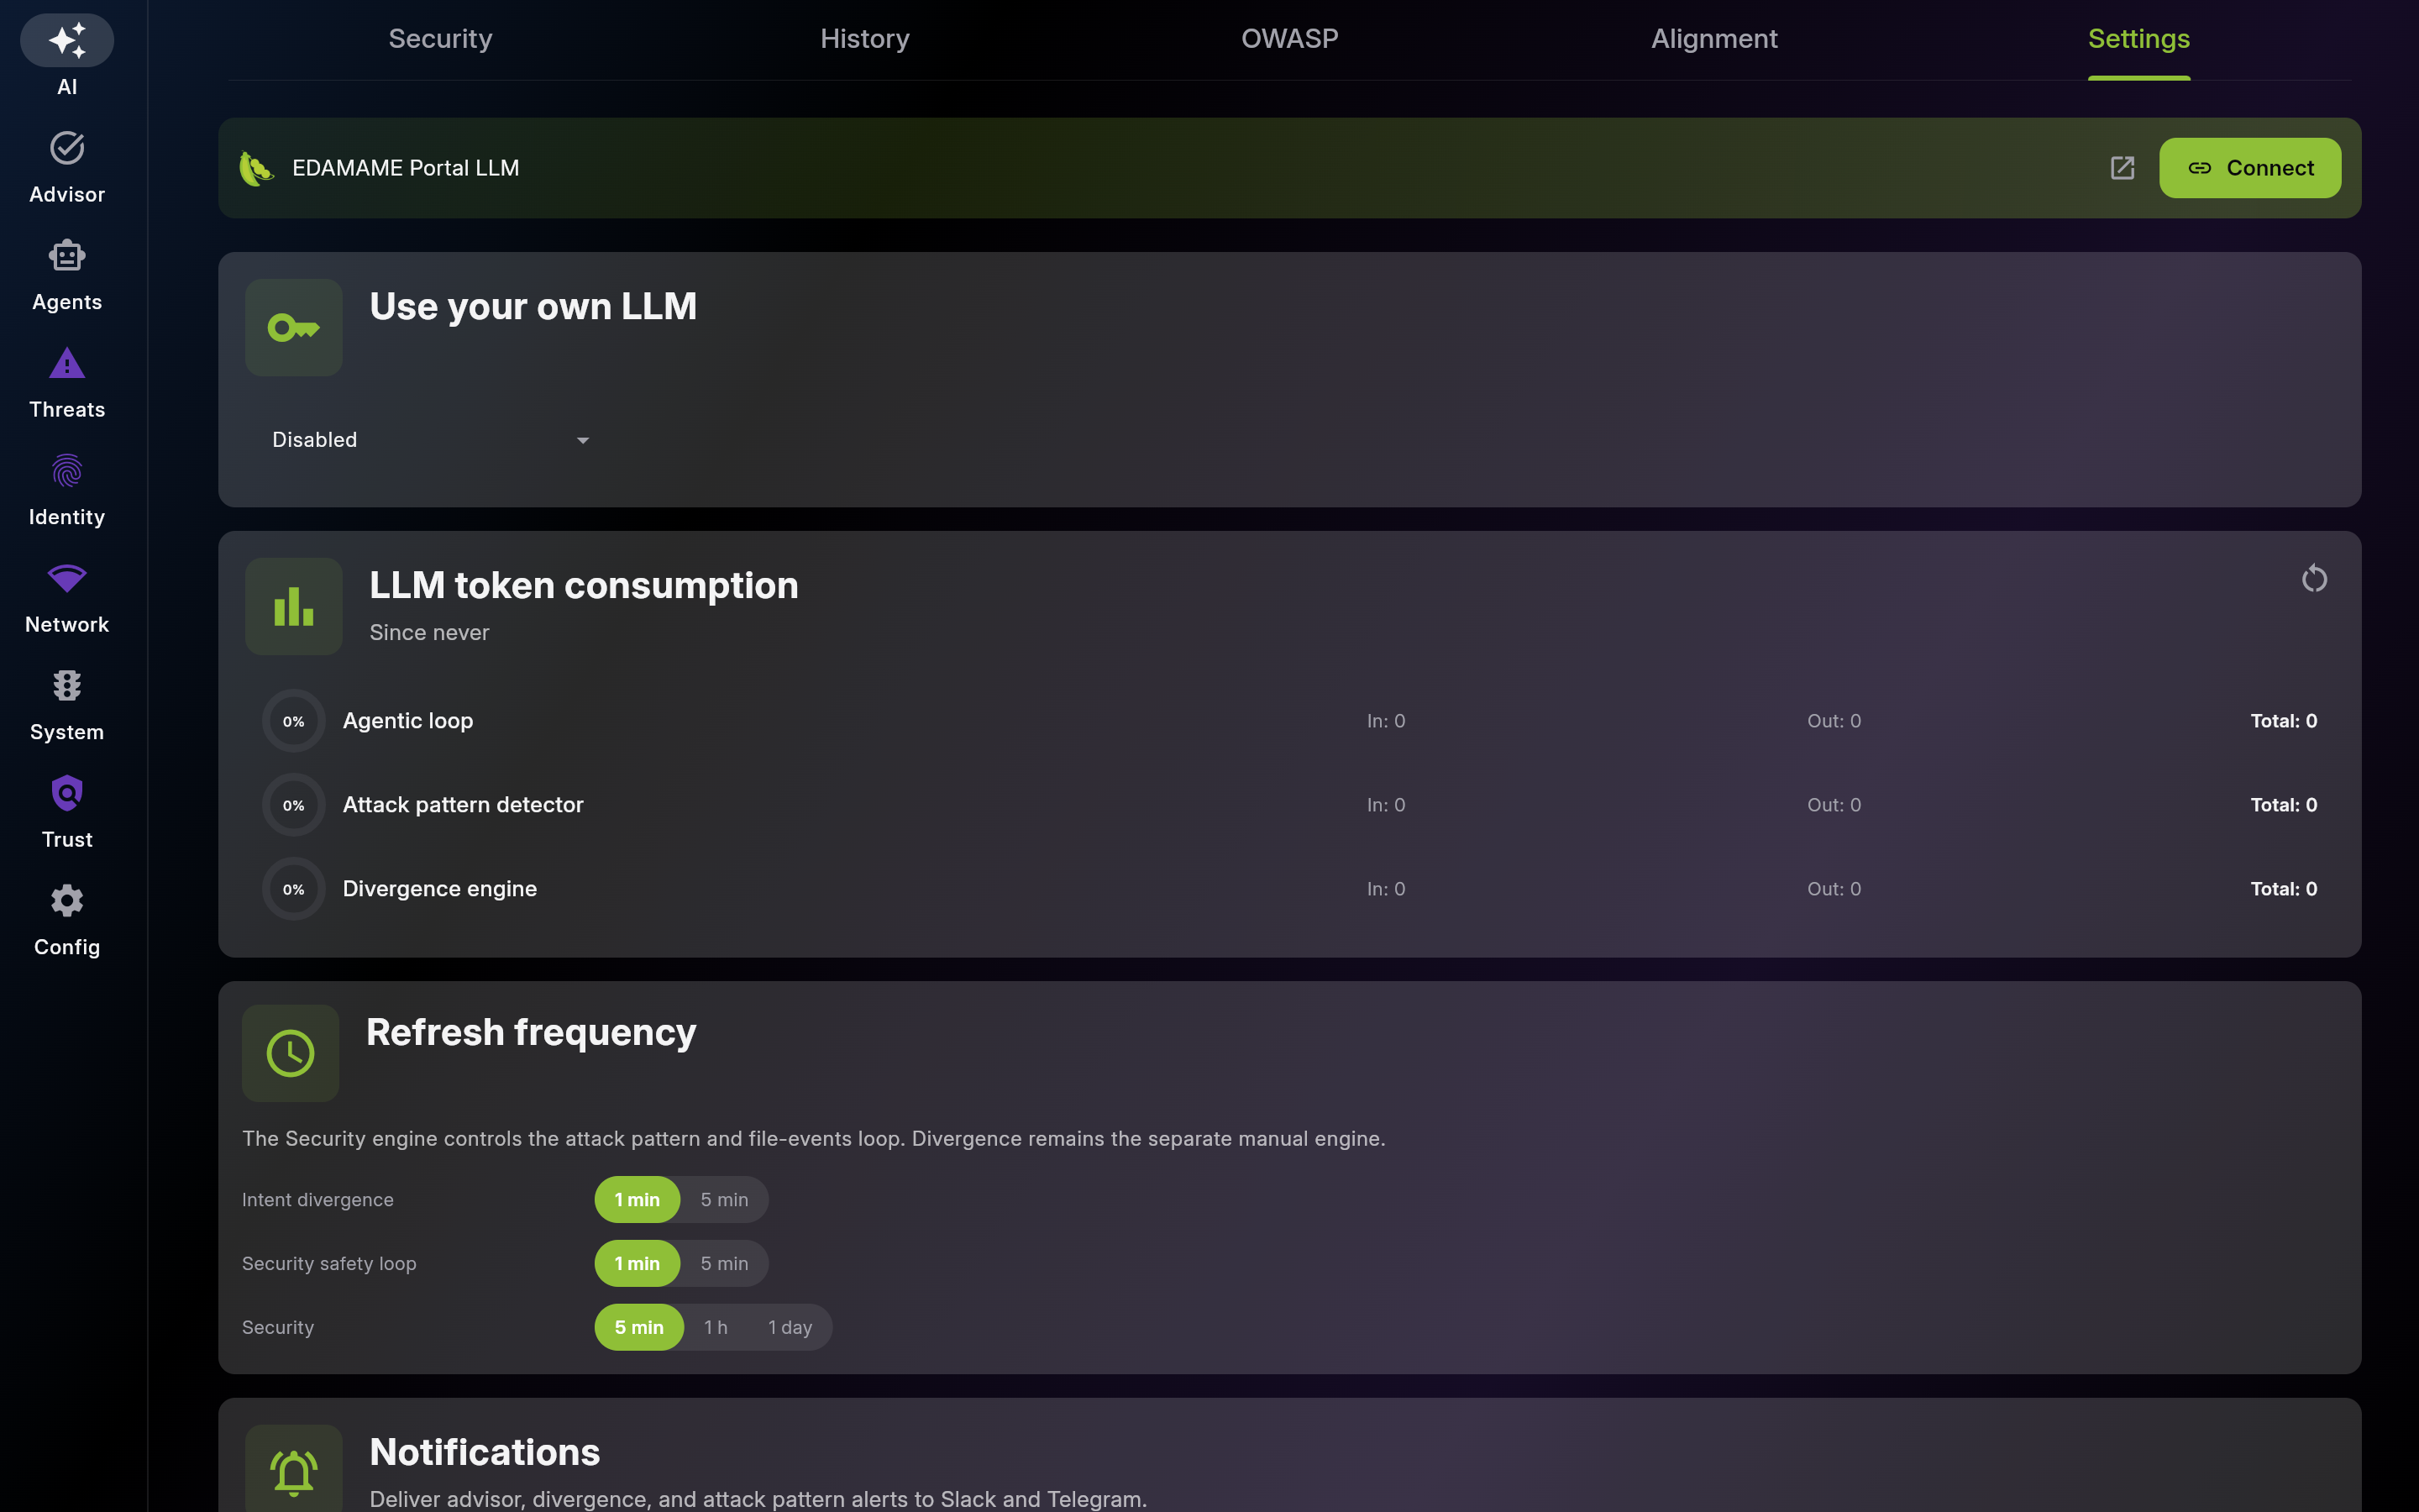Click the clock Refresh frequency icon

point(291,1053)
